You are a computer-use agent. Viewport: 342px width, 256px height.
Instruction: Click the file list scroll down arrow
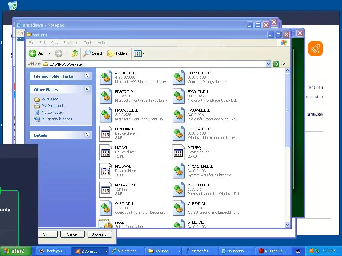click(x=287, y=225)
